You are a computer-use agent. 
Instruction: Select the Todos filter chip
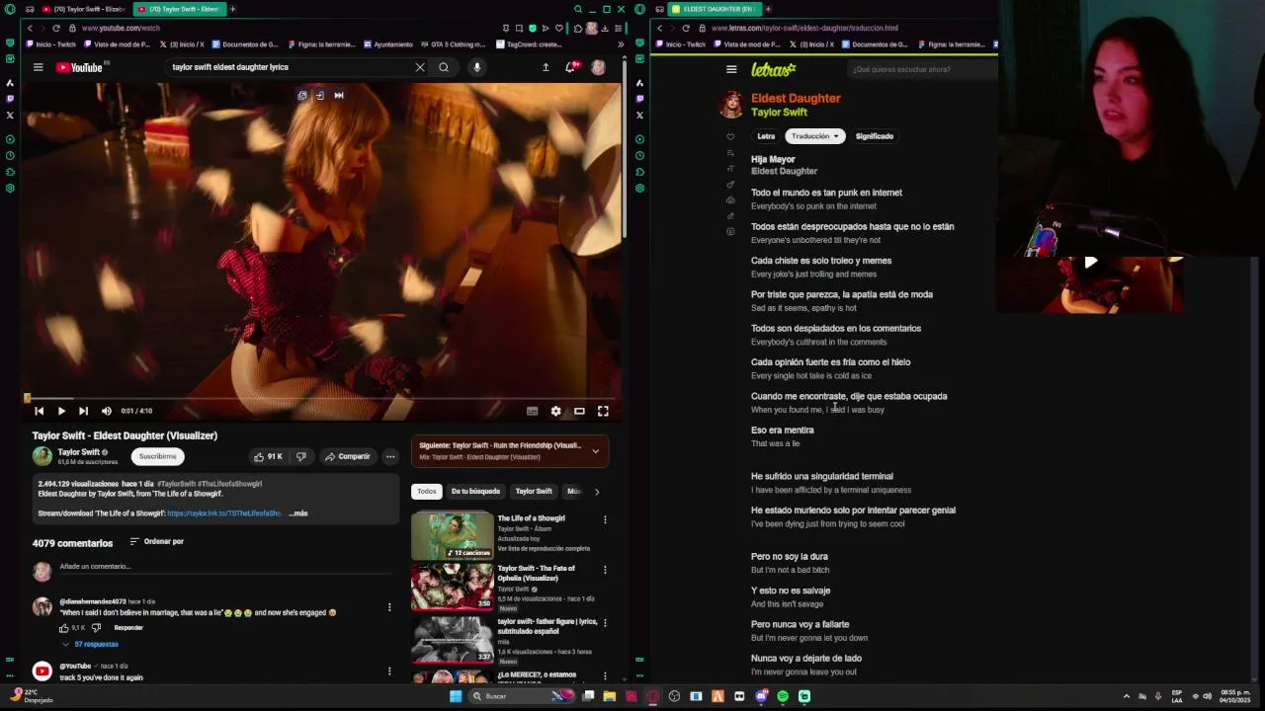426,491
